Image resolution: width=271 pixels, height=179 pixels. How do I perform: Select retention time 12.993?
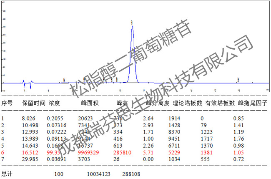click(x=30, y=132)
